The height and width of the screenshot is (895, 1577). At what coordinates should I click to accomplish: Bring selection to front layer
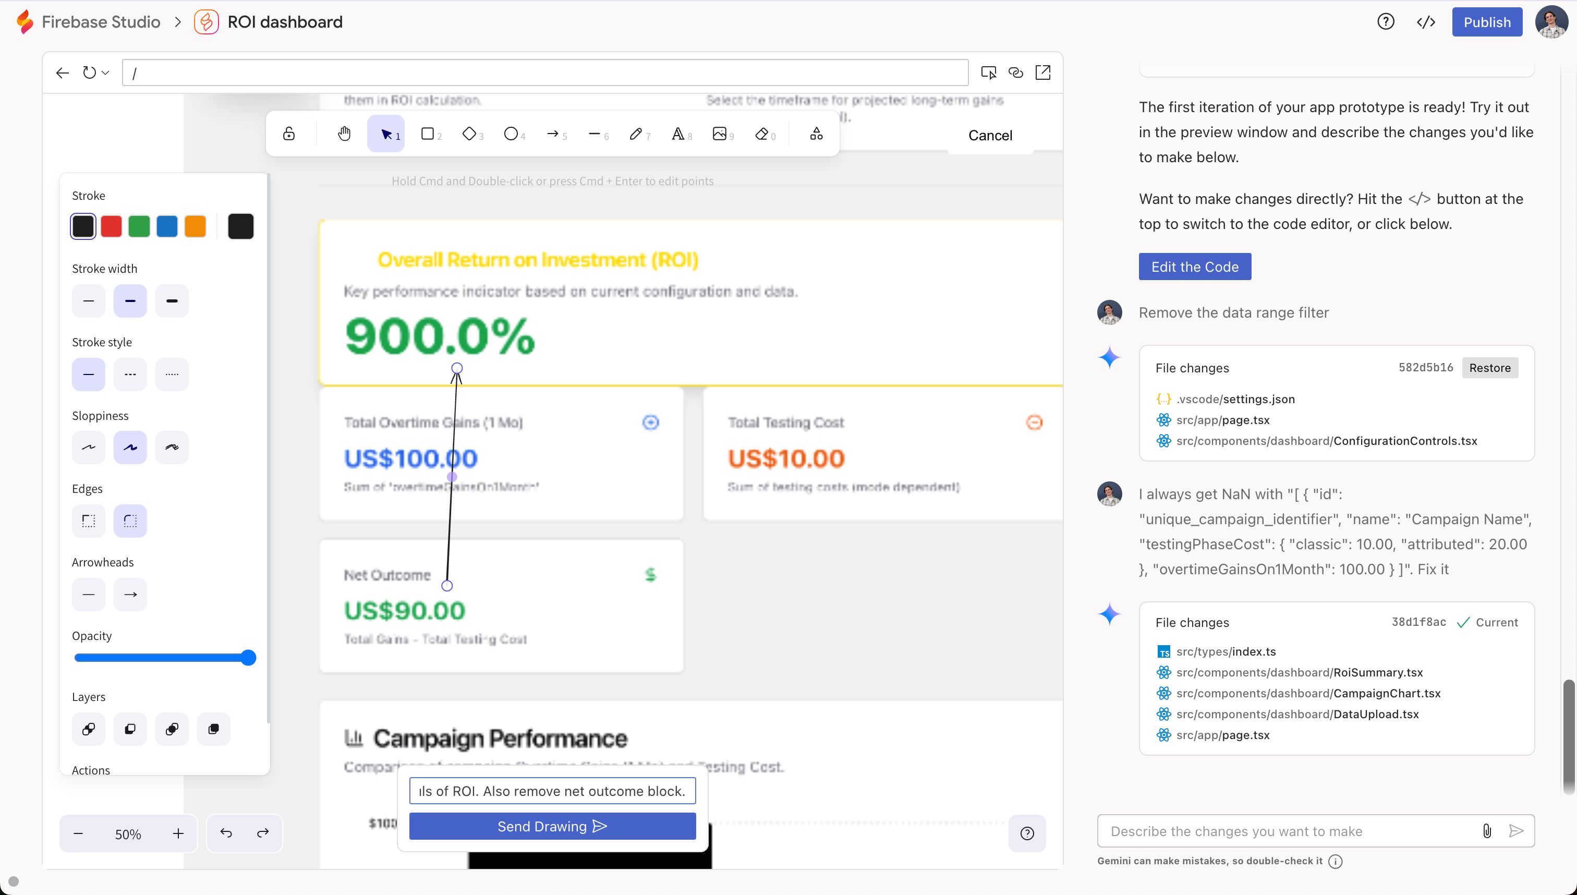214,729
